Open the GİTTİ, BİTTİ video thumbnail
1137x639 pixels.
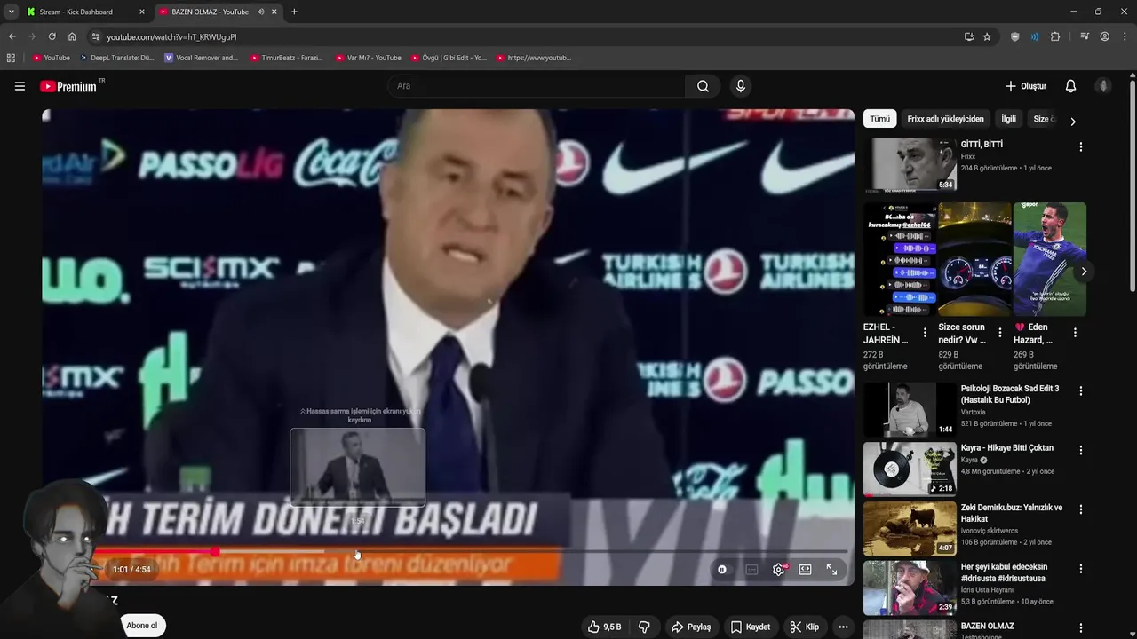(x=910, y=165)
